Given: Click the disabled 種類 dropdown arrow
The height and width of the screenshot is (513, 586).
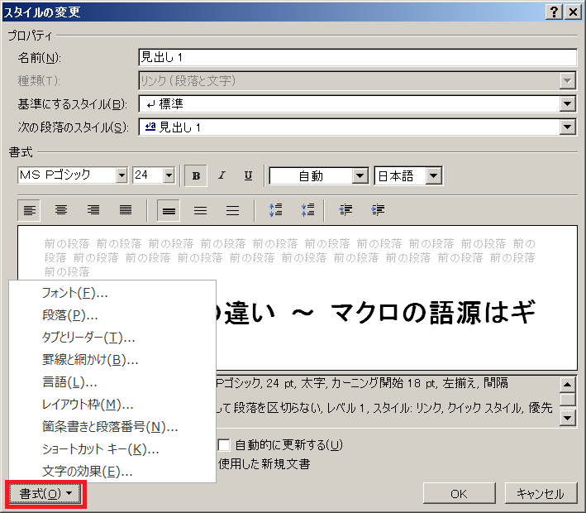Looking at the screenshot, I should coord(567,80).
